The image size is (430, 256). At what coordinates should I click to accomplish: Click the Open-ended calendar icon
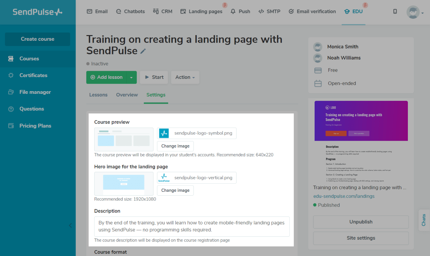318,84
